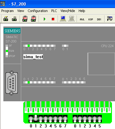This screenshot has height=129, width=115.
Task: Toggle input switch 5 in the left switch bank
Action: 56,119
